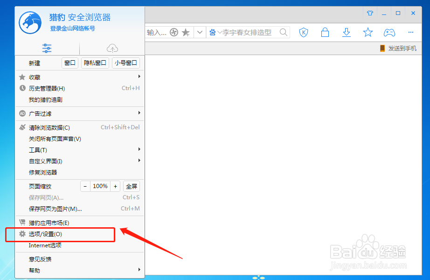Screen dimensions: 430x280
Task: Select 修复浏览器 option
Action: pyautogui.click(x=80, y=172)
